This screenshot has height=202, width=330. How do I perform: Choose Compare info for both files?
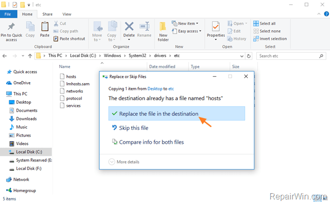[x=148, y=142]
